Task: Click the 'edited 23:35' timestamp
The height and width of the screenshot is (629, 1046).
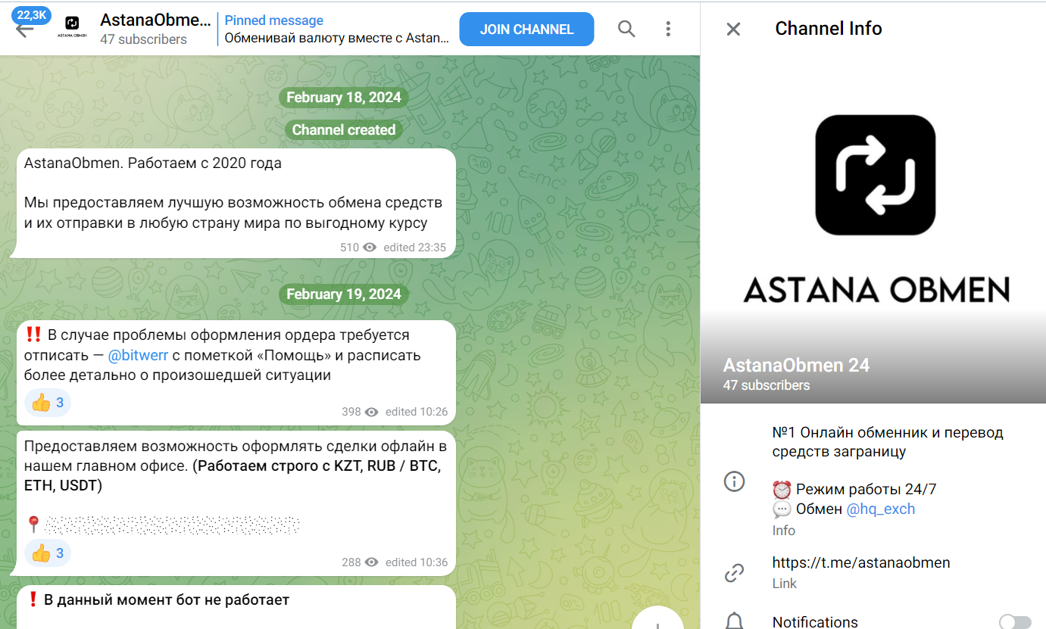Action: 414,248
